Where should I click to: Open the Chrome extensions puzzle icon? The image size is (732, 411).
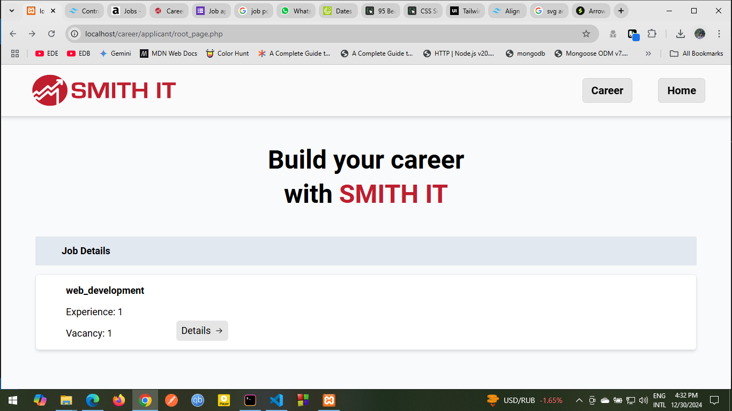pyautogui.click(x=652, y=34)
